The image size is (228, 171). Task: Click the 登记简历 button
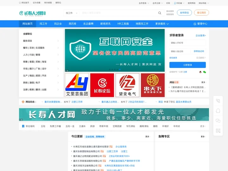[x=201, y=13]
